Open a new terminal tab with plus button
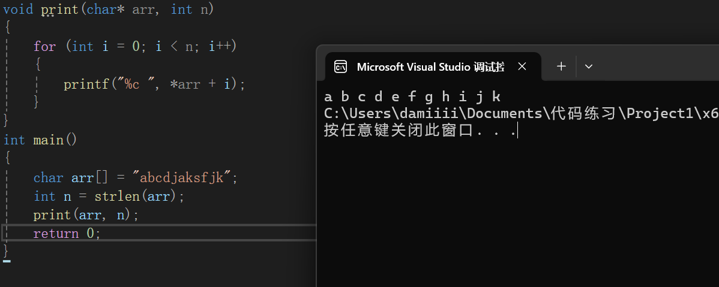The height and width of the screenshot is (287, 719). pyautogui.click(x=561, y=67)
